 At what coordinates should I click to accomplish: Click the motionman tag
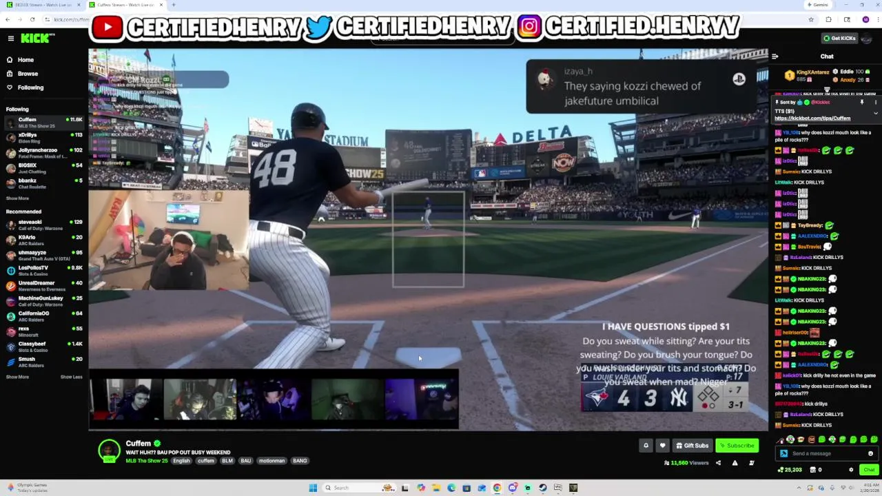(x=271, y=461)
